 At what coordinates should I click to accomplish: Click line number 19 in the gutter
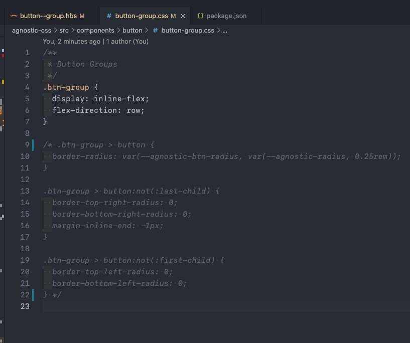point(25,260)
